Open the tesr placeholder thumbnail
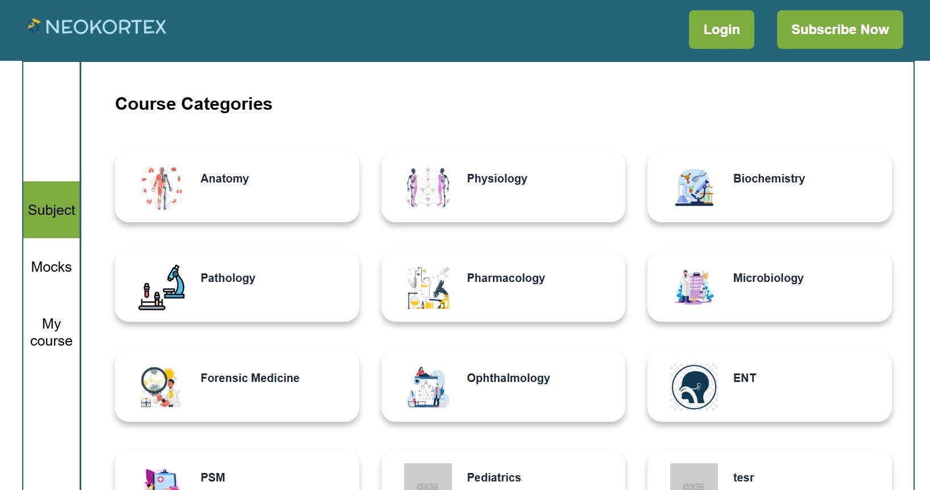The width and height of the screenshot is (930, 490). pos(694,477)
